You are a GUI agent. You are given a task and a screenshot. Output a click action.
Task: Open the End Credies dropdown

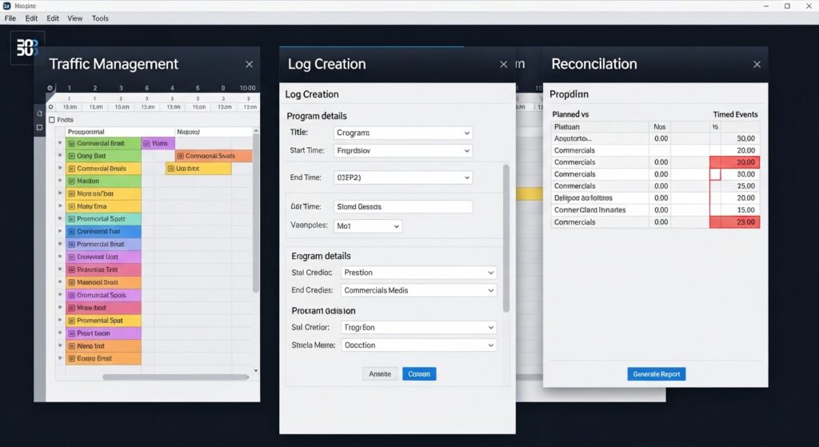[419, 290]
